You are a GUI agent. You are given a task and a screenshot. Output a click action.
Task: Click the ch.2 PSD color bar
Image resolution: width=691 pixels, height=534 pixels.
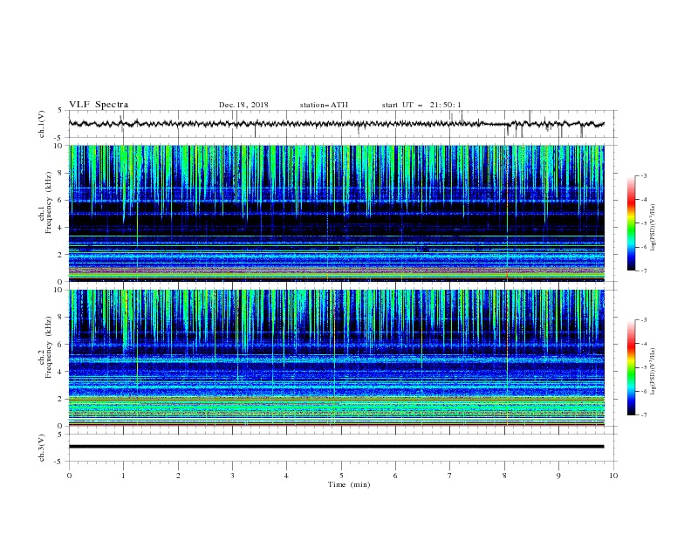(631, 367)
